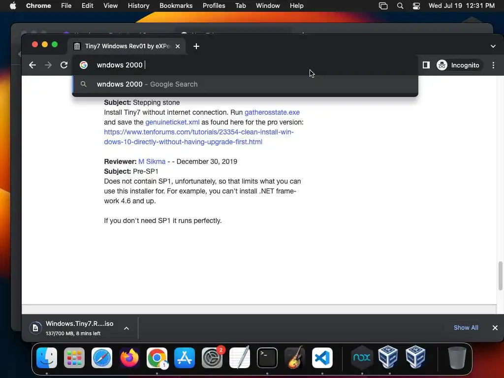Open TextEdit from the Dock
Viewport: 504px width, 378px height.
tap(240, 358)
